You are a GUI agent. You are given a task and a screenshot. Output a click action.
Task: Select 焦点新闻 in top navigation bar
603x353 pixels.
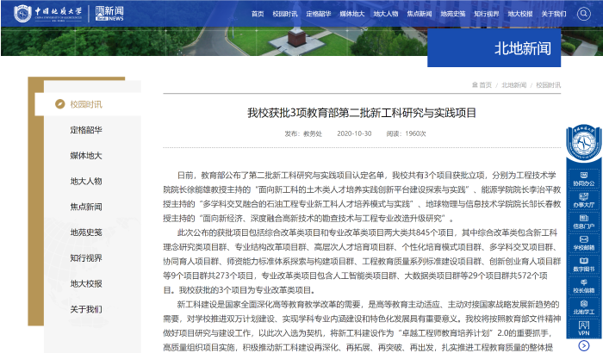point(420,14)
